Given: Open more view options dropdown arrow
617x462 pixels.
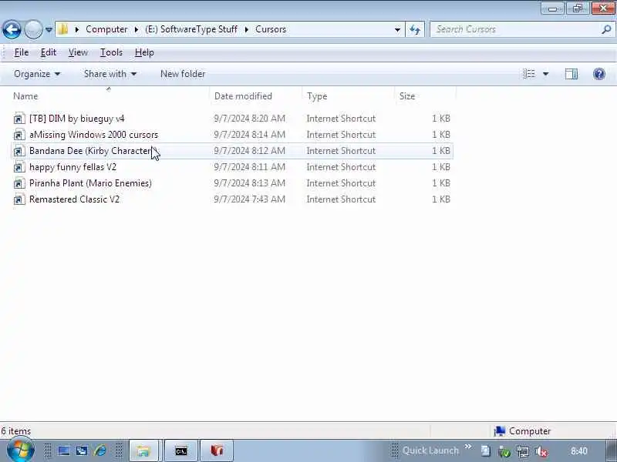Looking at the screenshot, I should point(546,74).
